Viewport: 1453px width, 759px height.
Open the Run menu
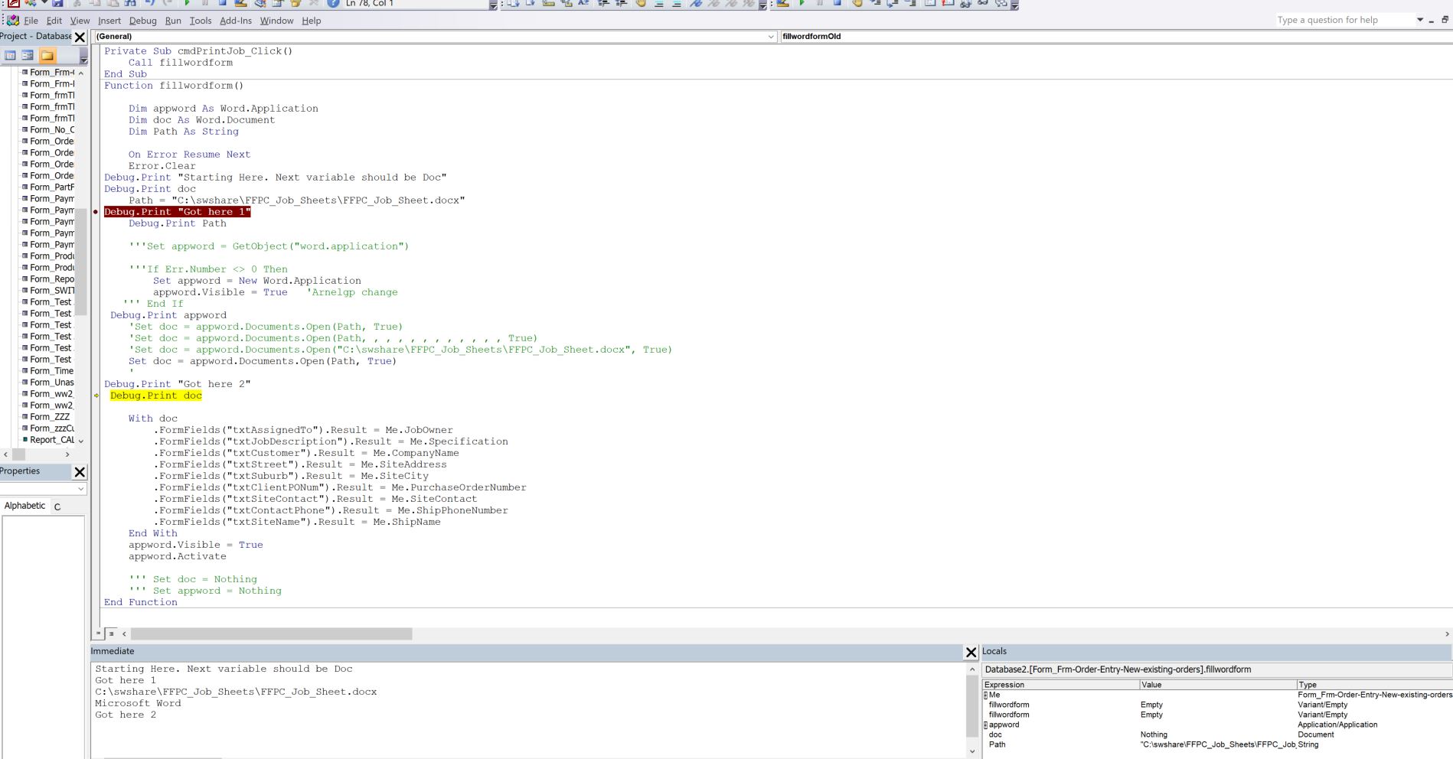point(173,21)
